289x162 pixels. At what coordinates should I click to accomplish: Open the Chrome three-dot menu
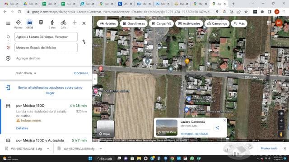(284, 12)
